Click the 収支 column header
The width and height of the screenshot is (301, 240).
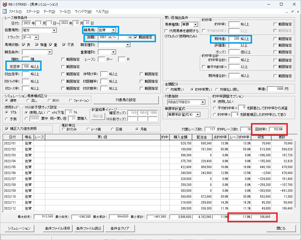tap(261, 137)
